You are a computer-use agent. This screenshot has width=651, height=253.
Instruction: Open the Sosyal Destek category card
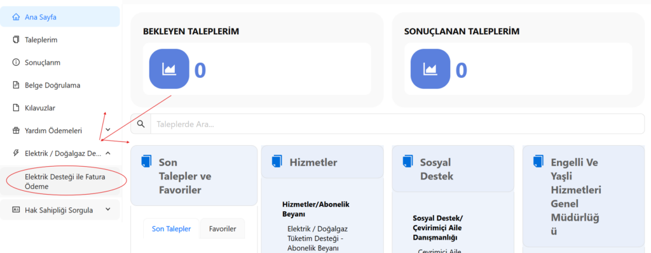pyautogui.click(x=453, y=169)
